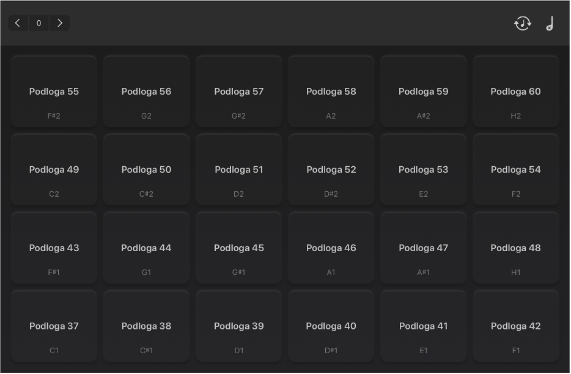Select pad Podloga 54 F2
This screenshot has height=374, width=571.
click(517, 170)
